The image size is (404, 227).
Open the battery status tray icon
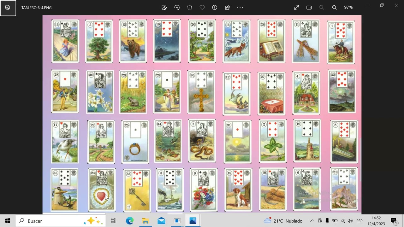click(335, 221)
